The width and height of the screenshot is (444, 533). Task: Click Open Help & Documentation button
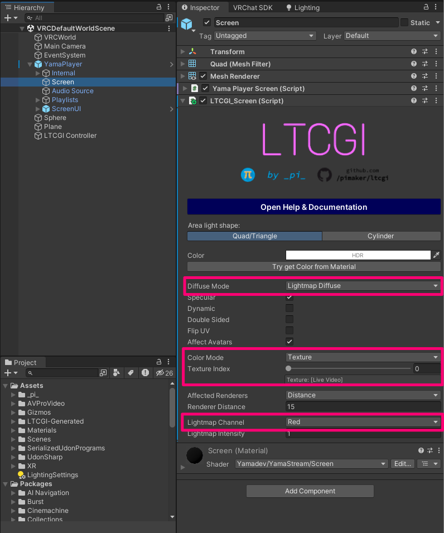pyautogui.click(x=314, y=207)
